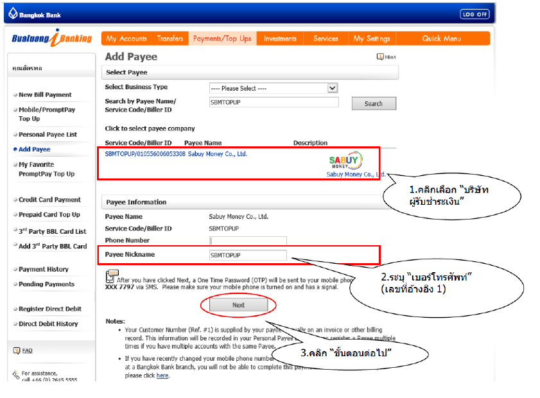Open 3rd Party BBL Card List
Image resolution: width=540 pixels, height=398 pixels.
53,231
